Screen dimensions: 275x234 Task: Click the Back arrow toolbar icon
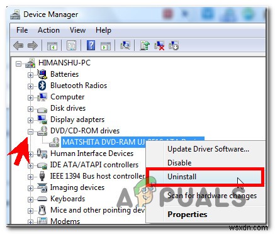tap(18, 45)
